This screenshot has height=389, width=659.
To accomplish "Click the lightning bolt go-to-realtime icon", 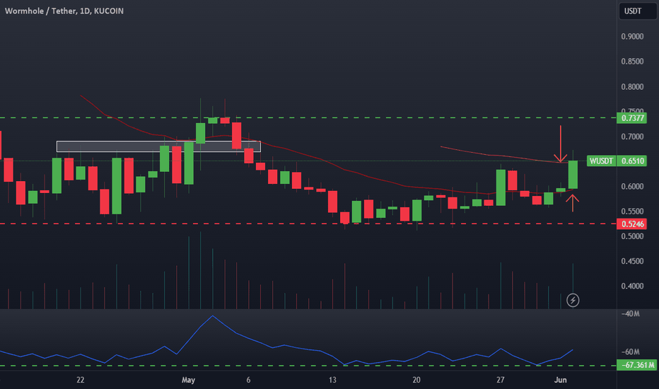I will pyautogui.click(x=573, y=301).
